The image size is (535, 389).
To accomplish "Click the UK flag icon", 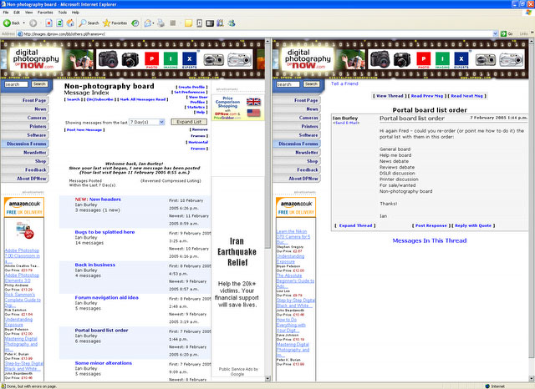I will (x=253, y=102).
